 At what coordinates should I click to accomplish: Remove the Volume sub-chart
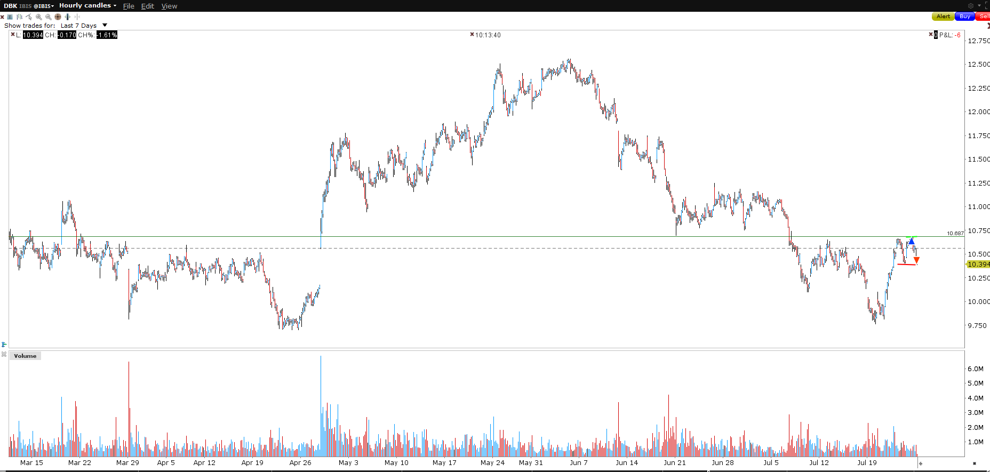4,354
